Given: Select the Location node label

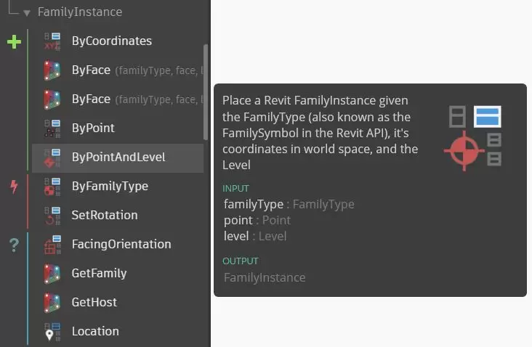Looking at the screenshot, I should coord(95,332).
